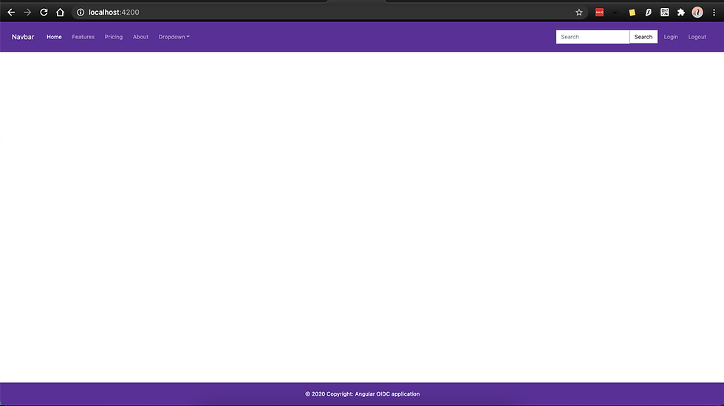Focus the Search input field
The width and height of the screenshot is (724, 406).
point(592,37)
